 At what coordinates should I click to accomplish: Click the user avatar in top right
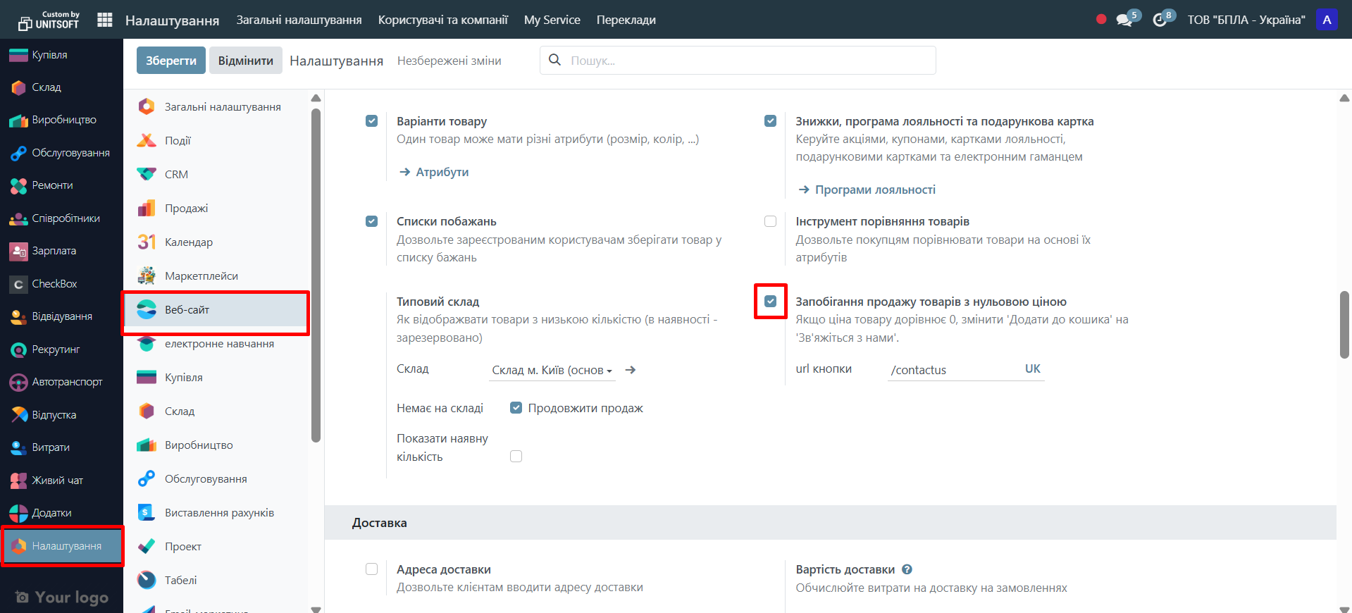tap(1327, 20)
